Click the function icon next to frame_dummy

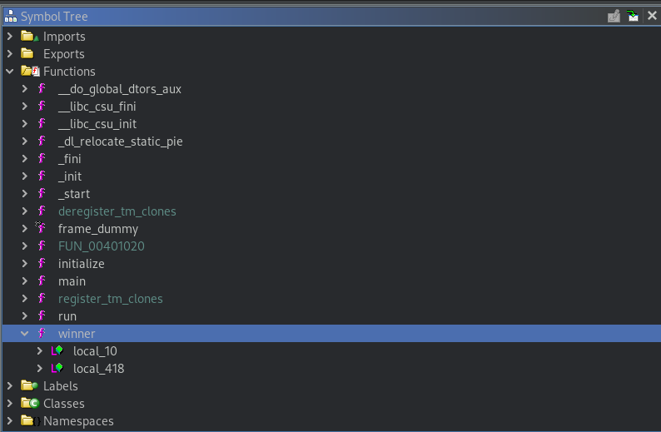[41, 228]
